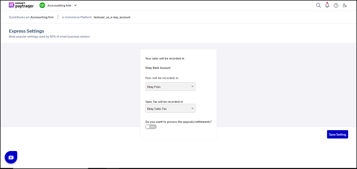The image size is (357, 169).
Task: Click the 'Do you want to process the payouts/settlements?' label
Action: click(178, 122)
